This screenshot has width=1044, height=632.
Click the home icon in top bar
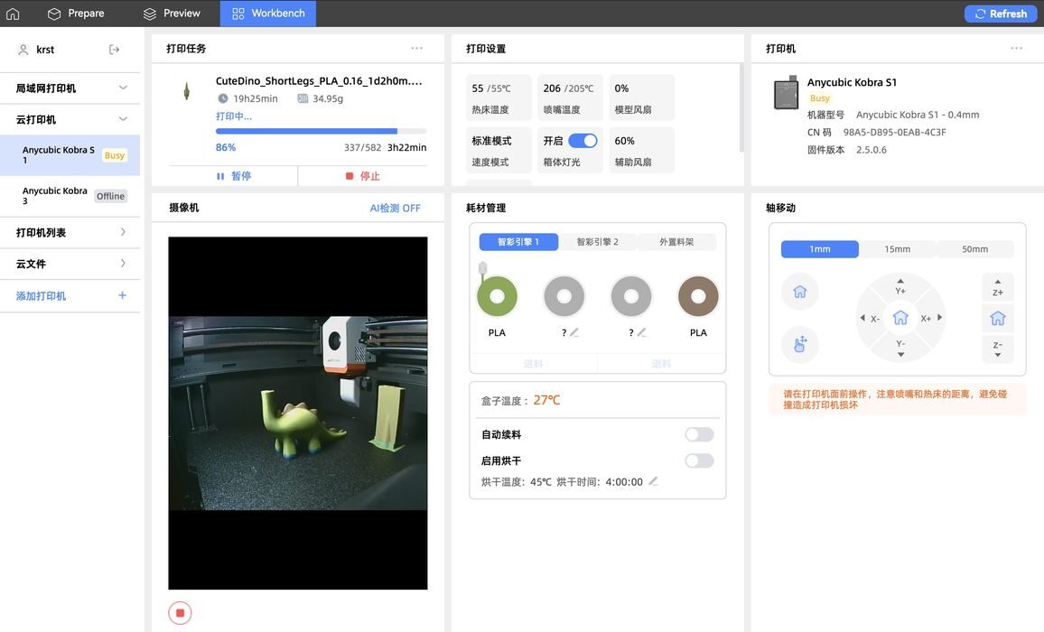(13, 14)
